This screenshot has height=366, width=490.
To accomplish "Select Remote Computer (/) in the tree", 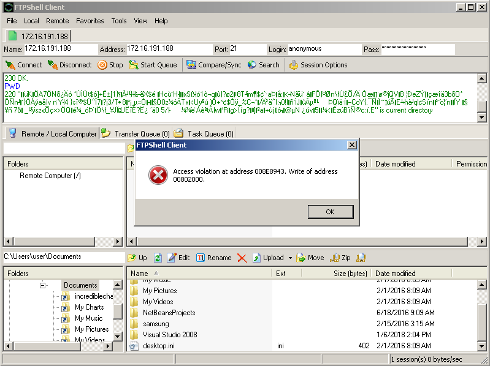I will [50, 176].
